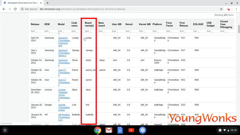Sort by First Release column
Image resolution: width=240 pixels, height=135 pixels.
click(182, 31)
